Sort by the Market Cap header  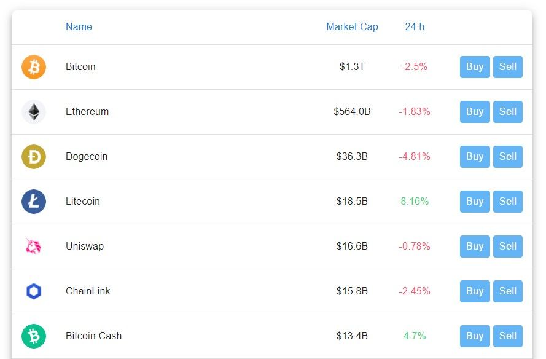pyautogui.click(x=352, y=27)
